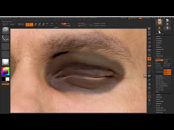Click the BPR render icon
The height and width of the screenshot is (130, 174).
[149, 29]
